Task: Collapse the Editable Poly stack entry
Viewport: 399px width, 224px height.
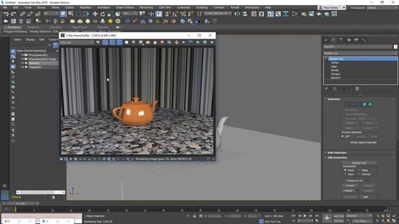Action: point(326,58)
